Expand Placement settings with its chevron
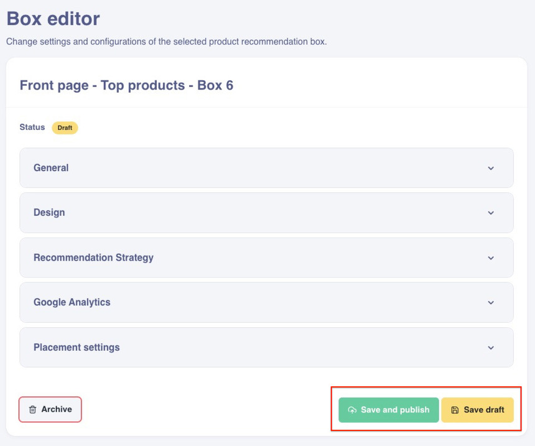This screenshot has height=446, width=535. point(491,348)
